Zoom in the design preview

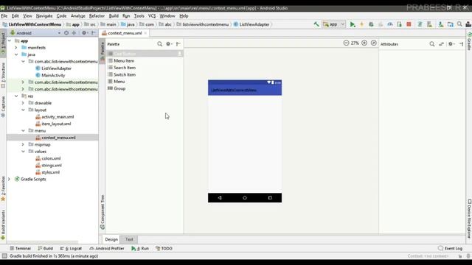364,43
